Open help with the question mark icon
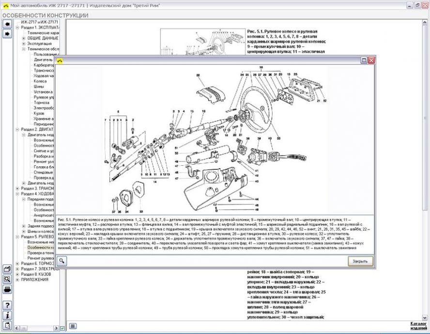Viewport: 430px width, 334px height. tap(7, 305)
